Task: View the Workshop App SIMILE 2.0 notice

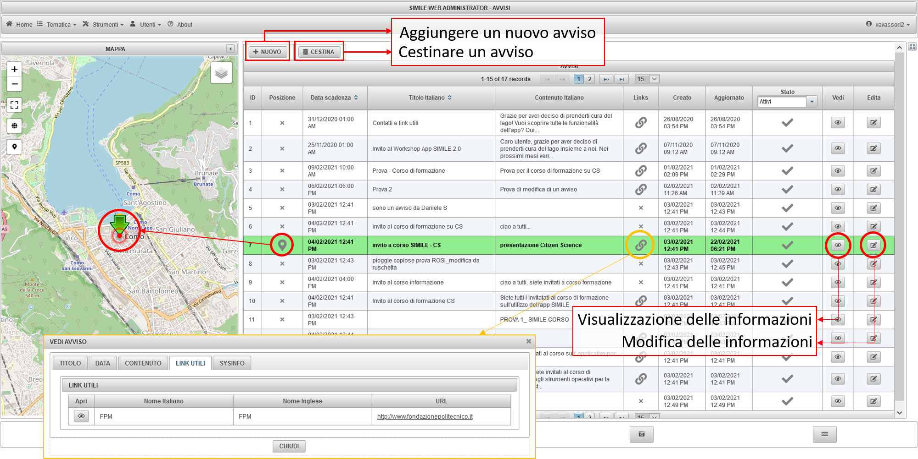Action: pos(838,148)
